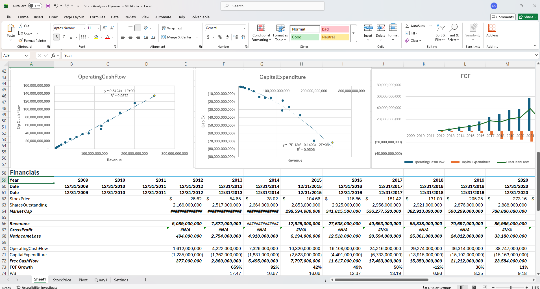Click Insert Function fx icon

coord(53,55)
